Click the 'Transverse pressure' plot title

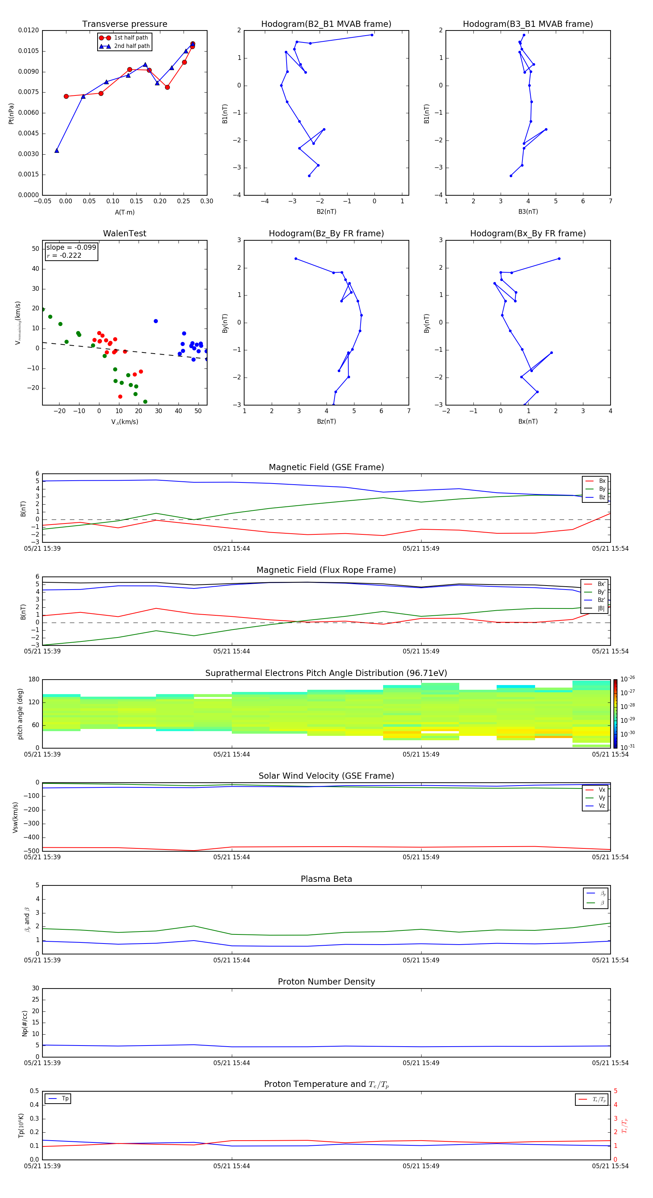pyautogui.click(x=124, y=24)
